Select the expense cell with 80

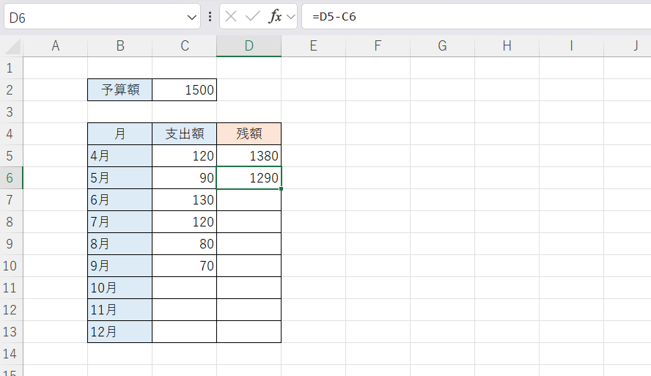pyautogui.click(x=184, y=243)
